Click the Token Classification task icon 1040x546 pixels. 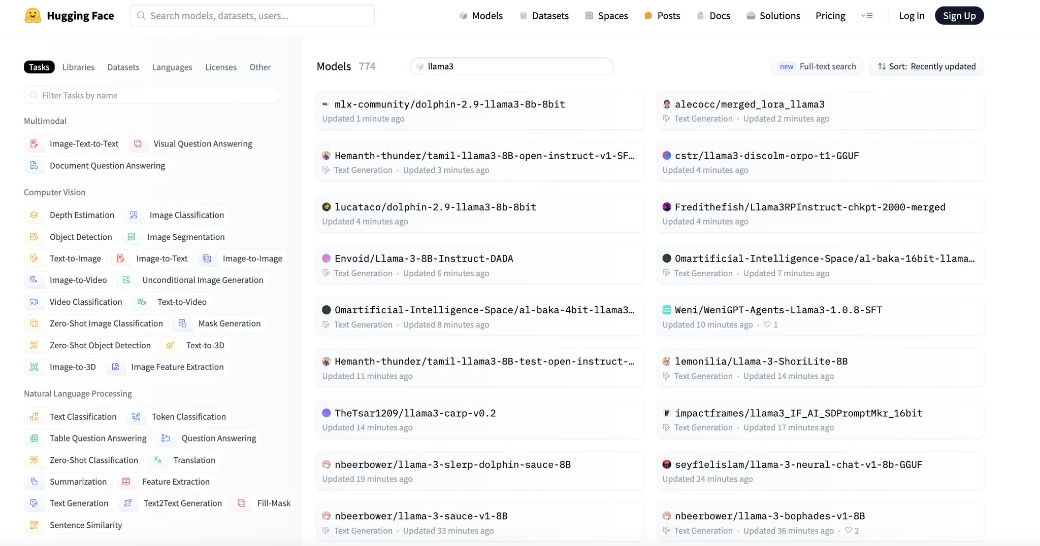(x=136, y=417)
